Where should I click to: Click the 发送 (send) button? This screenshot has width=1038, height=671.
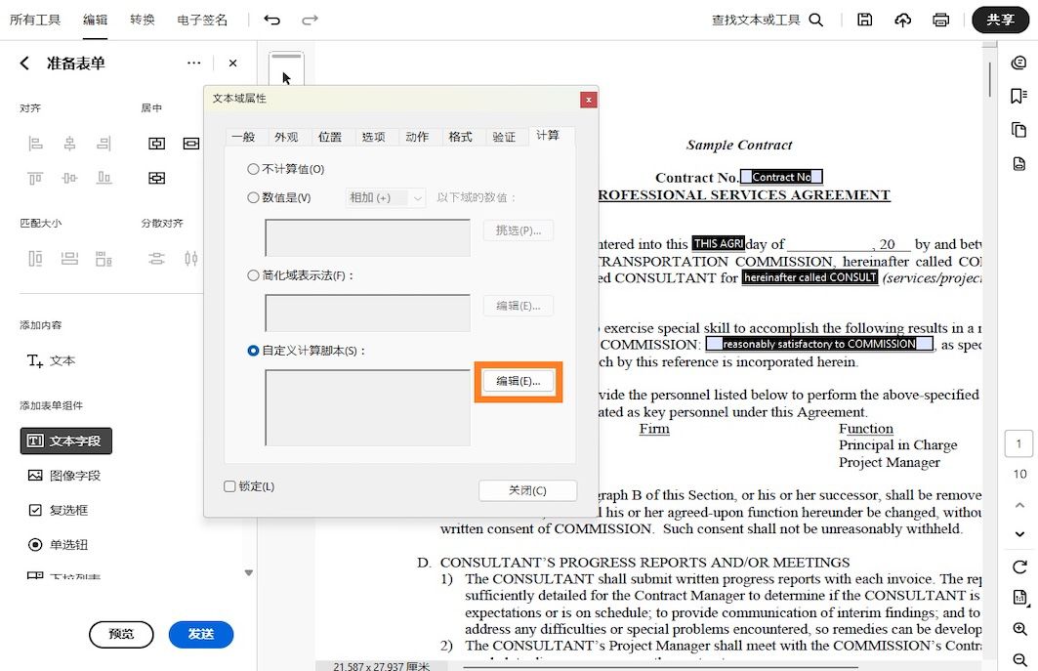point(201,634)
